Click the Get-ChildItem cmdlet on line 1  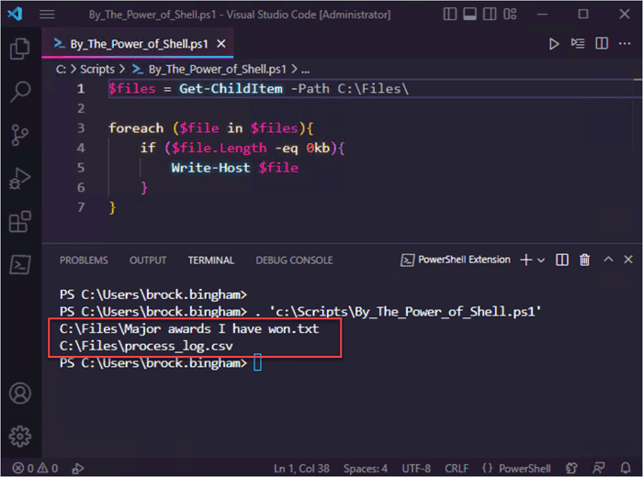click(231, 88)
